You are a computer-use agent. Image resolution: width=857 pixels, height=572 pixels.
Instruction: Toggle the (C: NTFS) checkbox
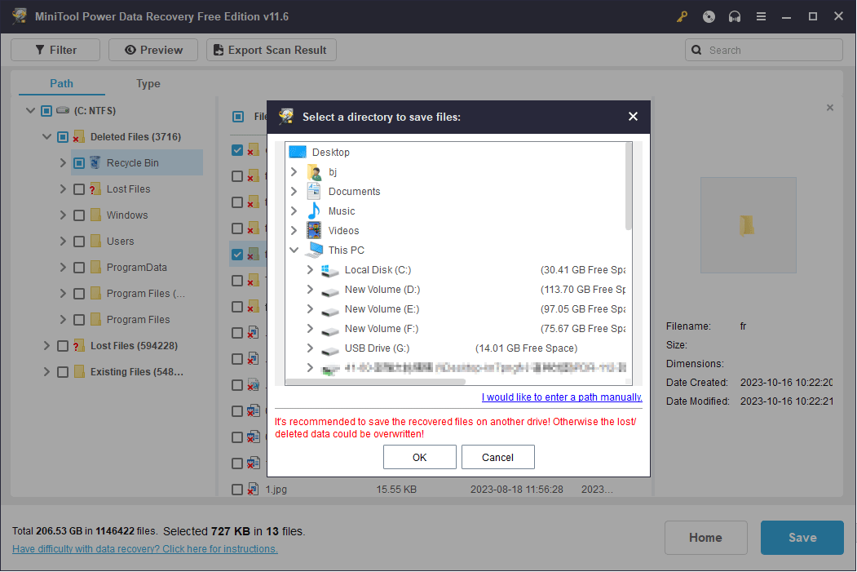(46, 111)
